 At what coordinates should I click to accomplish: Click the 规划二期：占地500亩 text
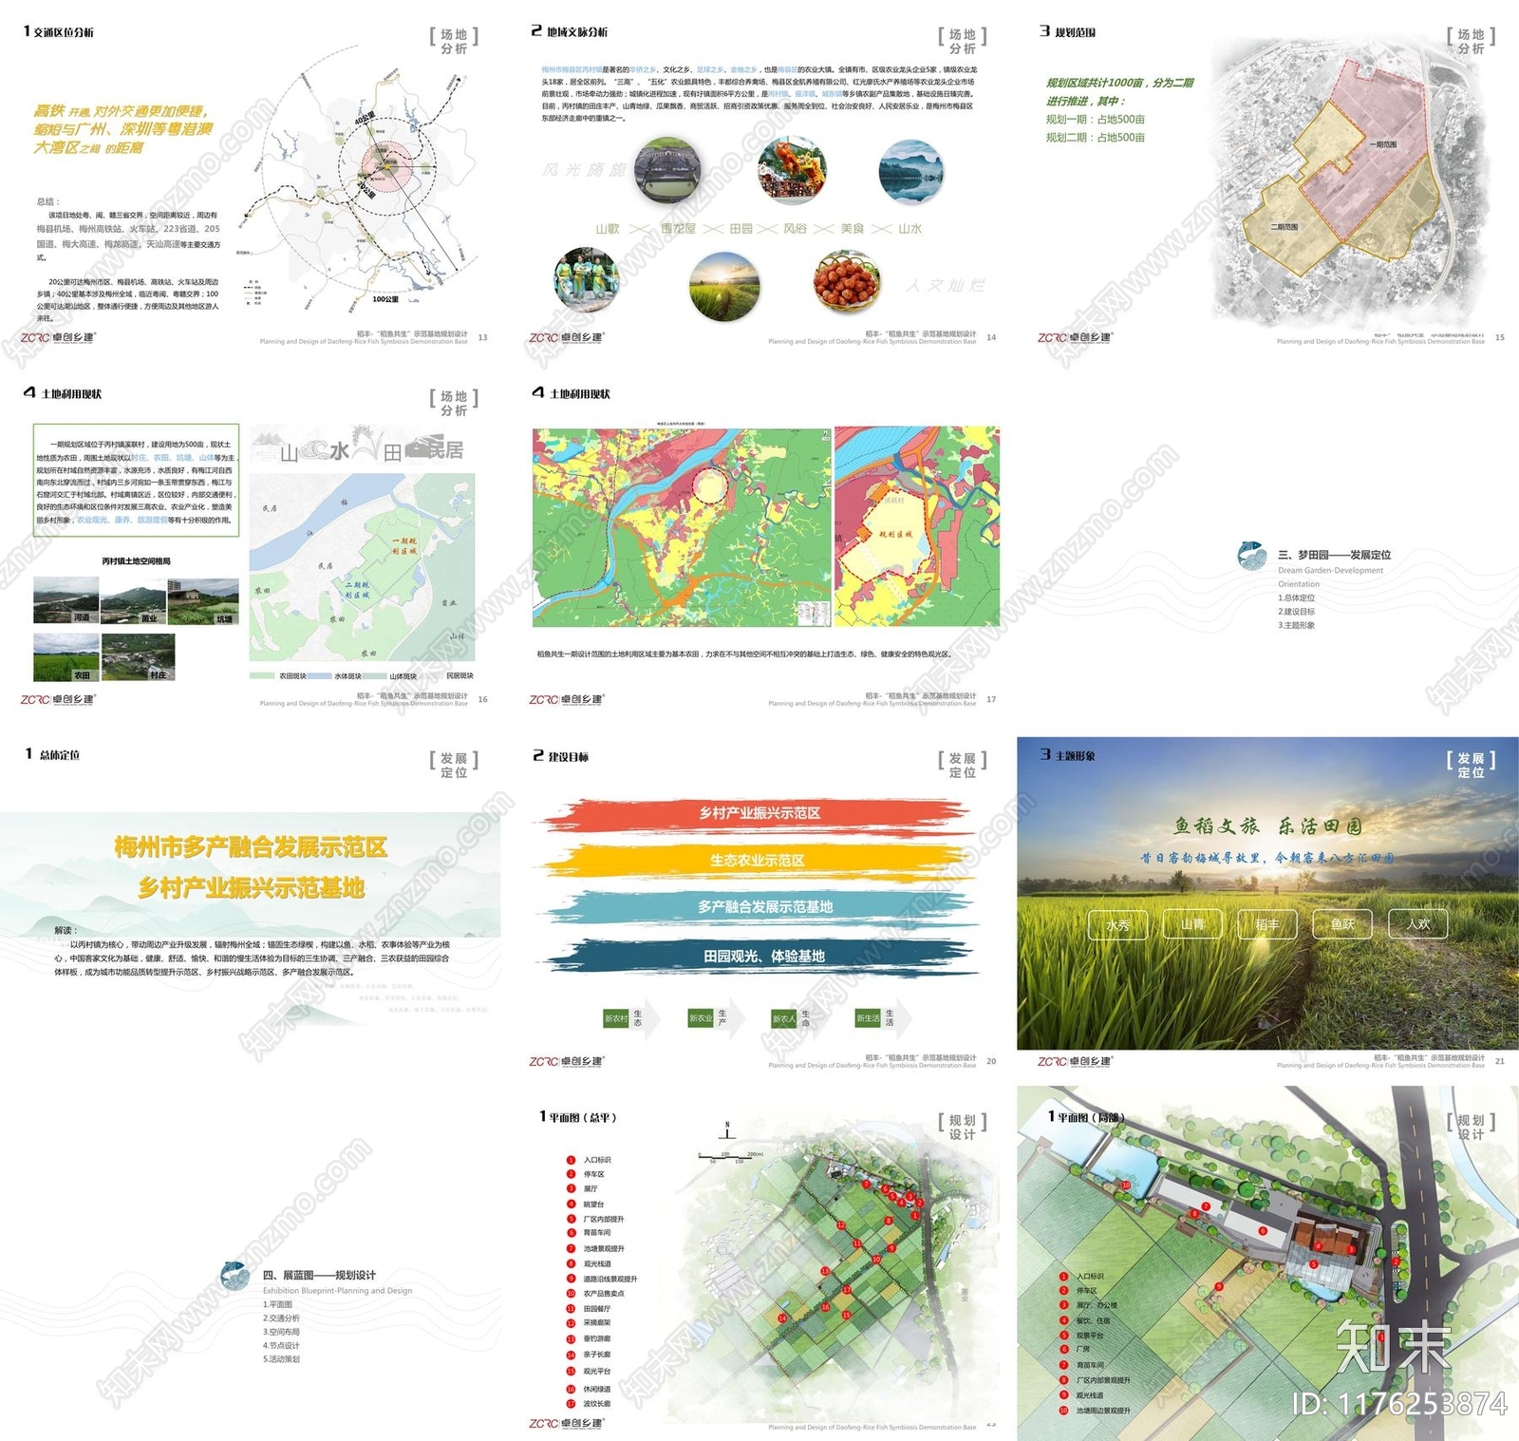click(x=1095, y=138)
